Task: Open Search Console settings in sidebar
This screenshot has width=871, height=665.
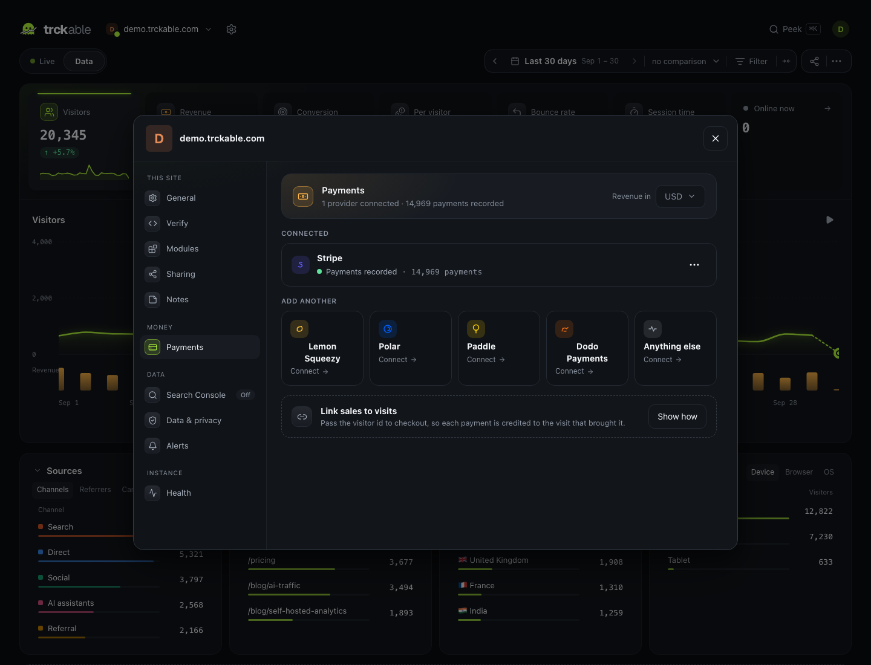Action: point(200,395)
